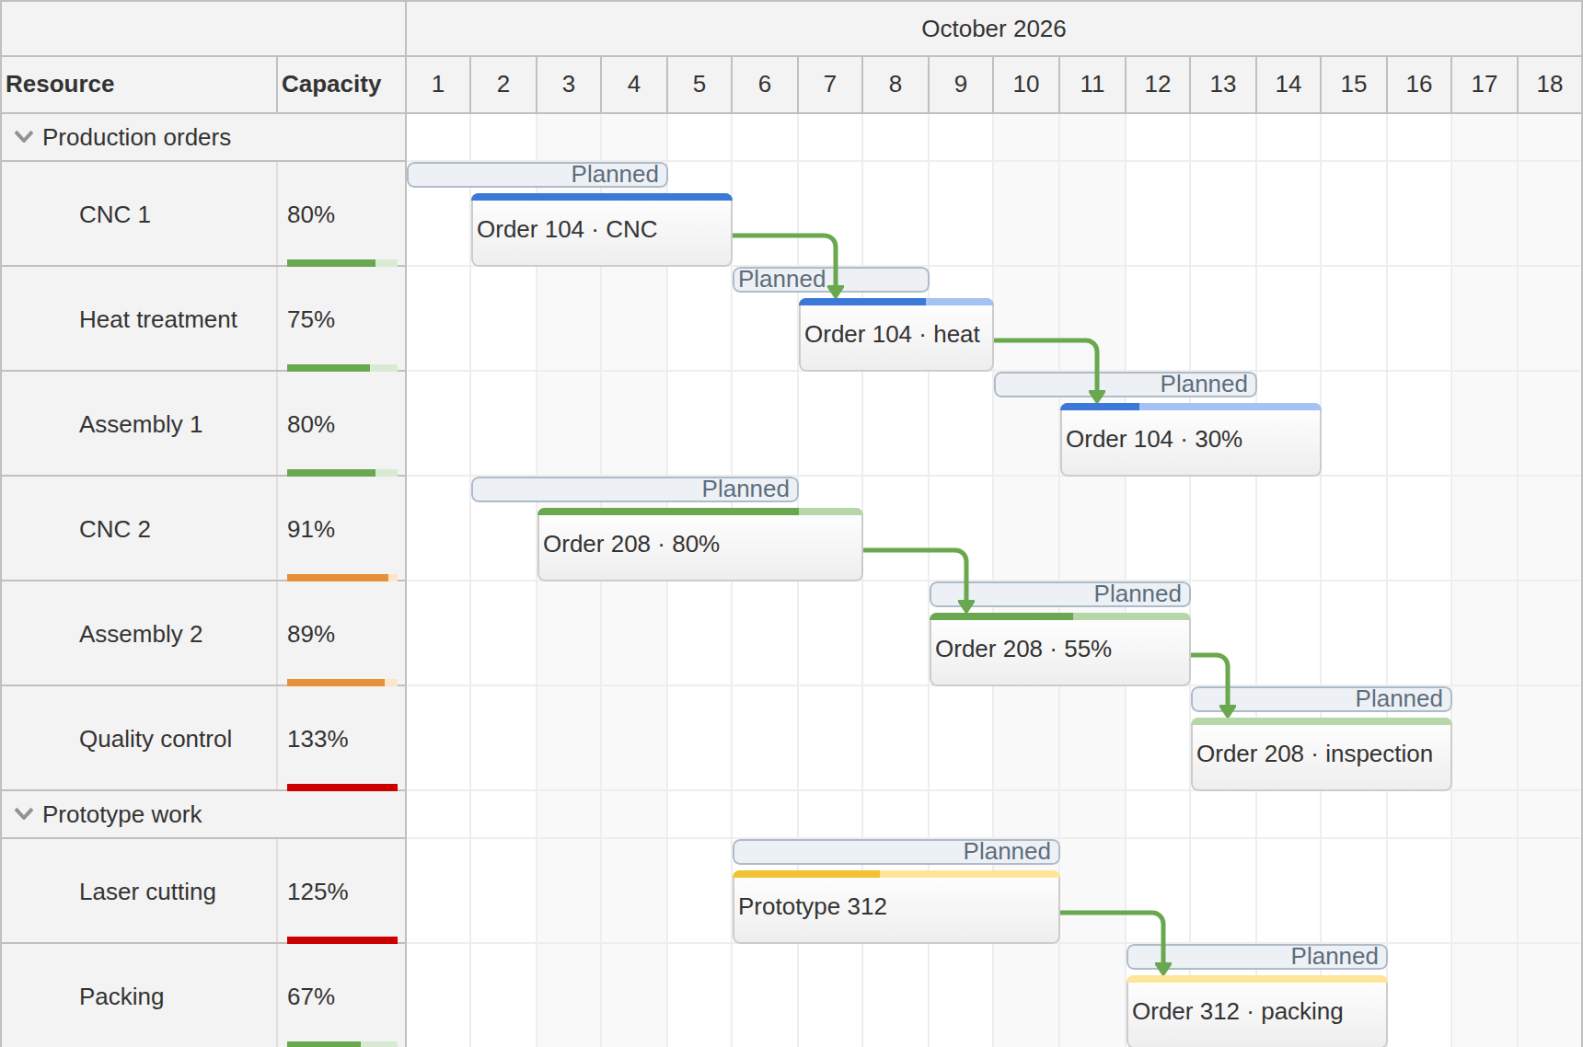Open the Order 104 · 30% task bar
Screen dimensions: 1583x1047
(1191, 440)
